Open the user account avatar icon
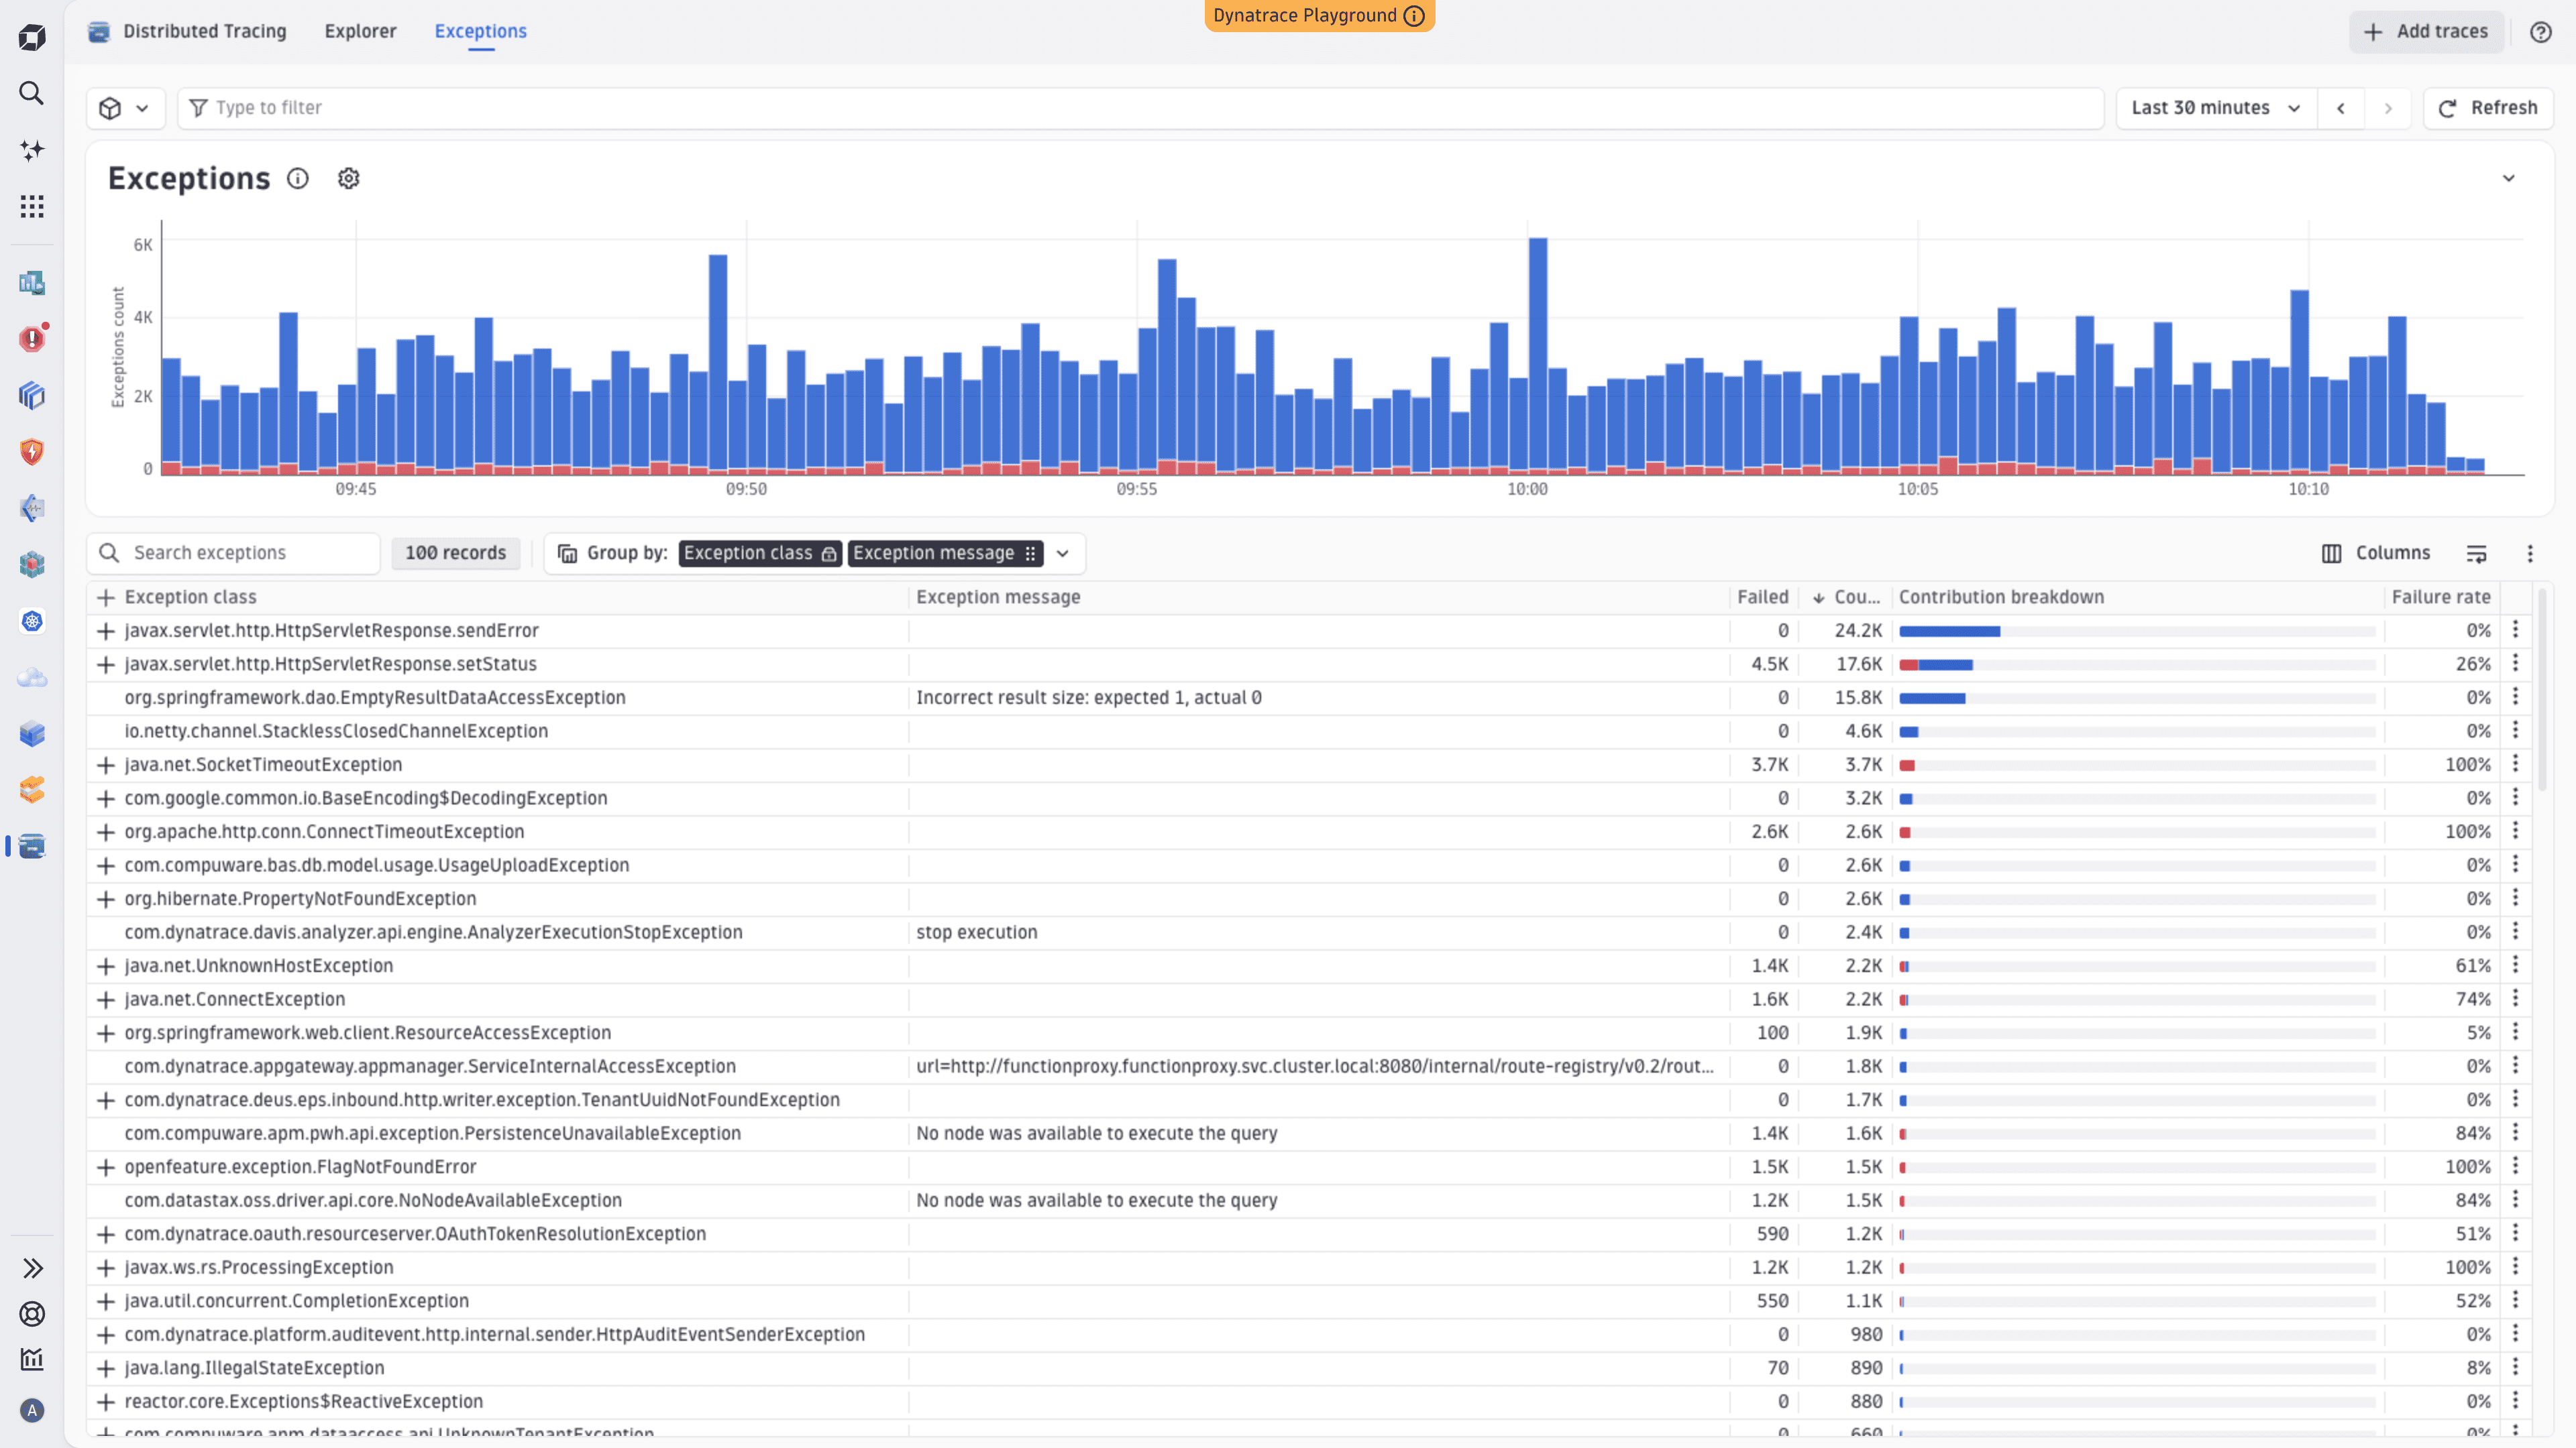 tap(32, 1411)
